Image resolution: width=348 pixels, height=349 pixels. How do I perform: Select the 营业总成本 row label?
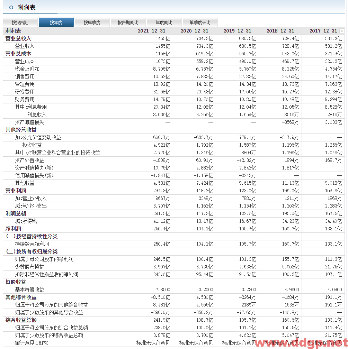[x=18, y=54]
